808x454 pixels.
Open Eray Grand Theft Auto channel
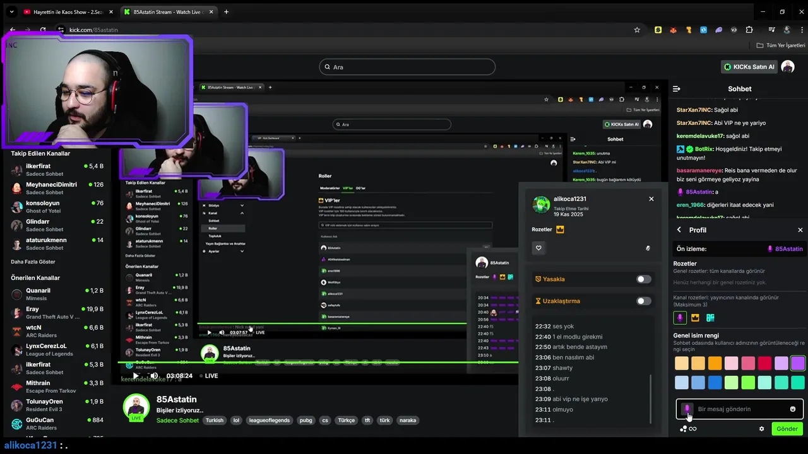57,313
